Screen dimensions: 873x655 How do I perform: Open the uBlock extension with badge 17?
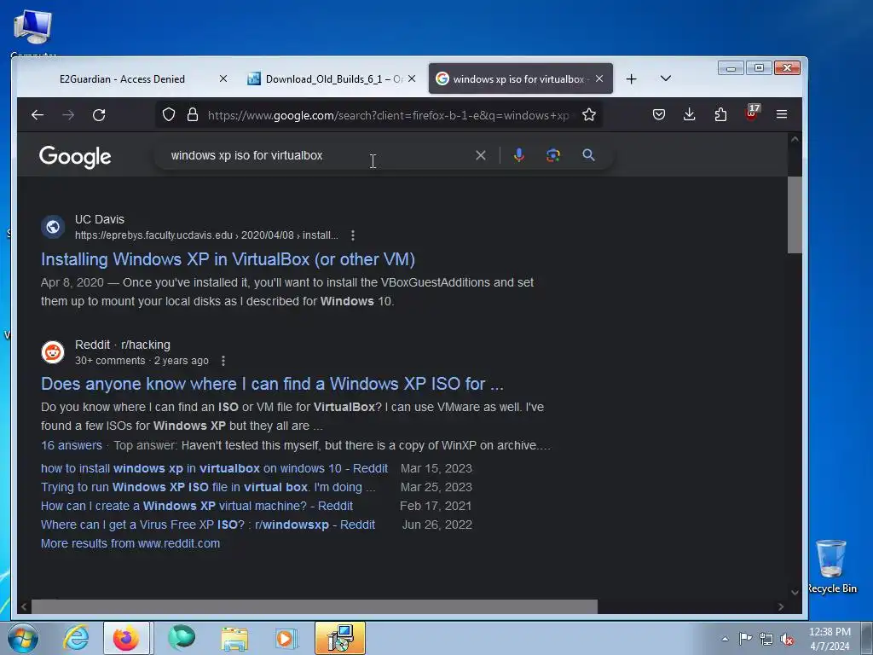(752, 113)
